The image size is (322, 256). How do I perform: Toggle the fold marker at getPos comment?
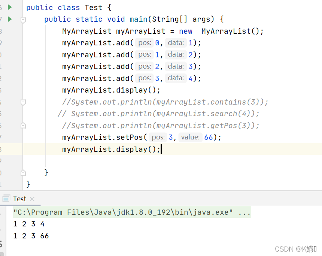click(23, 126)
